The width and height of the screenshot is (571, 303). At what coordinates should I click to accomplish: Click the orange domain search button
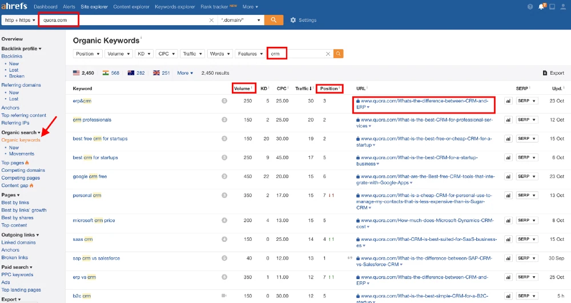(x=274, y=20)
